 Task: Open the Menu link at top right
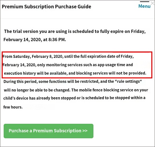(x=144, y=6)
